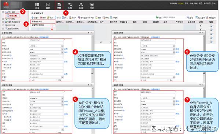This screenshot has height=134, width=220.
Task: Open the 列定制 column customization tool
Action: [114, 18]
